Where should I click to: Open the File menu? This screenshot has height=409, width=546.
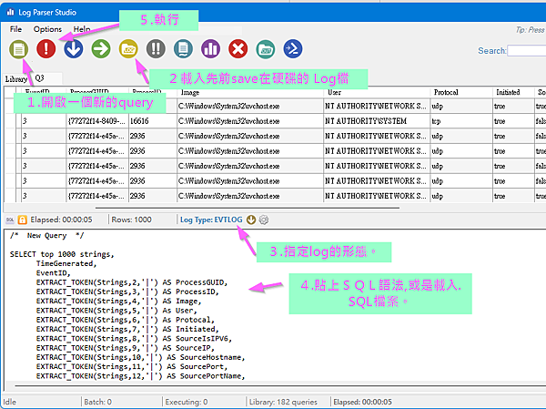click(15, 29)
